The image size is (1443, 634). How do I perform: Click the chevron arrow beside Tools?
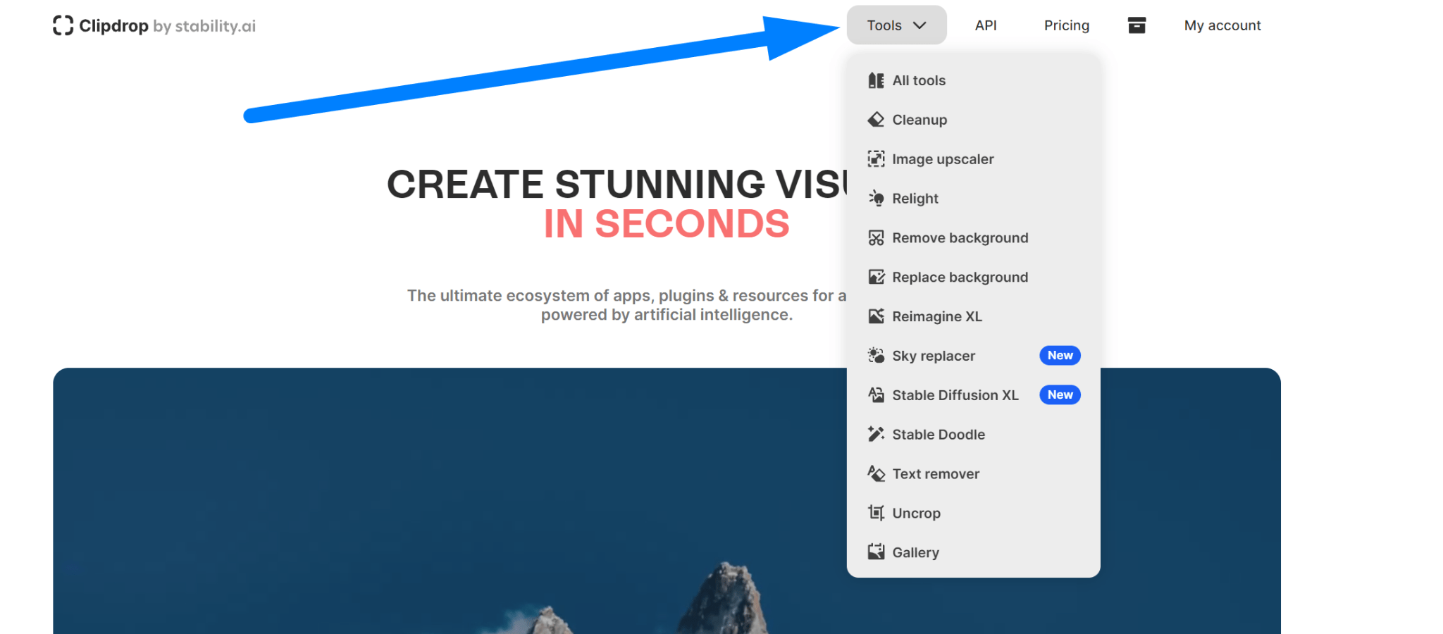coord(919,25)
